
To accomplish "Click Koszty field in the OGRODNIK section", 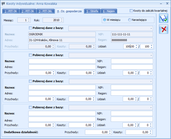I will (x=82, y=46).
